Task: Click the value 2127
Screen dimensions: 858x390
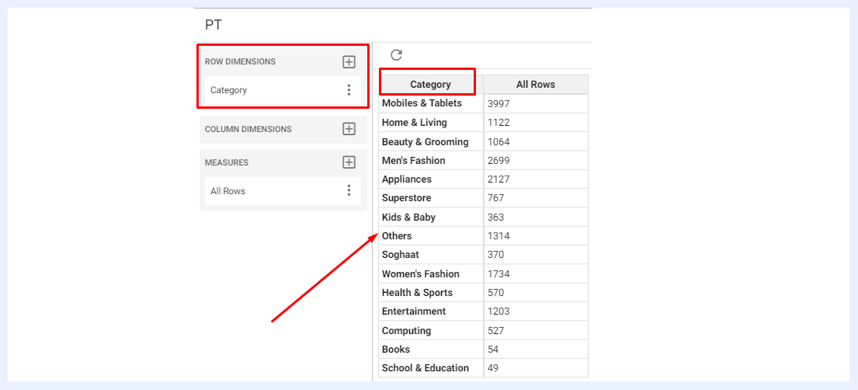Action: (498, 179)
